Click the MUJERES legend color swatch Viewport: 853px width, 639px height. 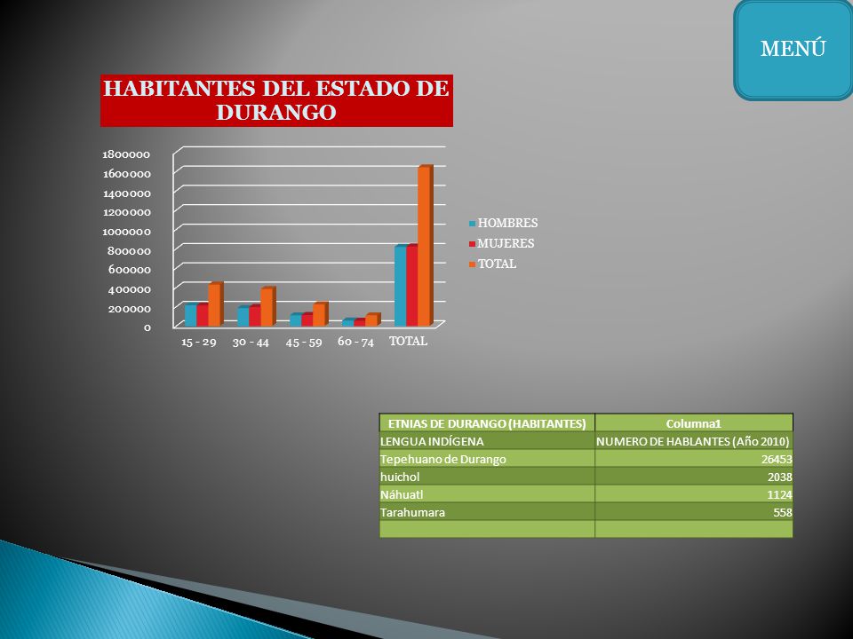(x=473, y=244)
